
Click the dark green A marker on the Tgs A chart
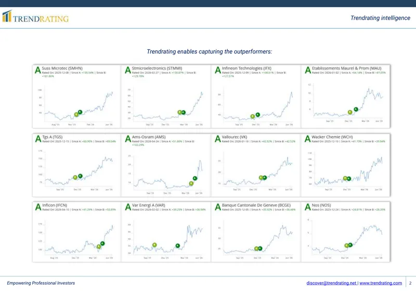pyautogui.click(x=81, y=176)
